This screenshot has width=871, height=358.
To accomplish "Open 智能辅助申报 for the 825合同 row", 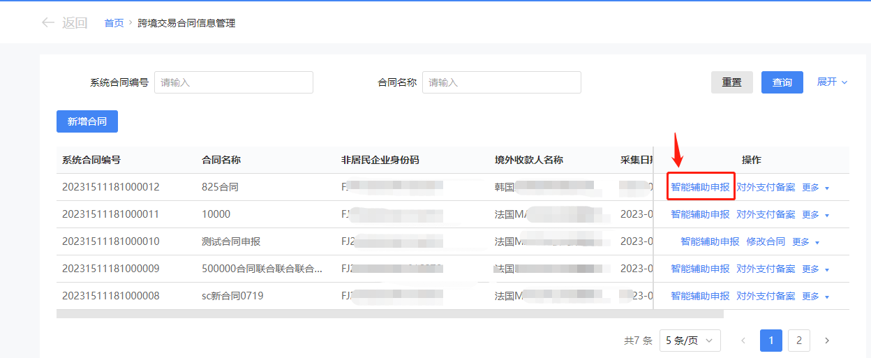I will 700,187.
